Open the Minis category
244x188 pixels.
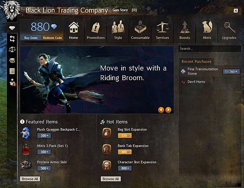point(207,31)
